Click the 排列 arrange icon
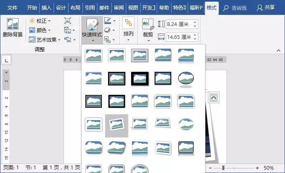Image resolution: width=285 pixels, height=173 pixels. pos(128,25)
